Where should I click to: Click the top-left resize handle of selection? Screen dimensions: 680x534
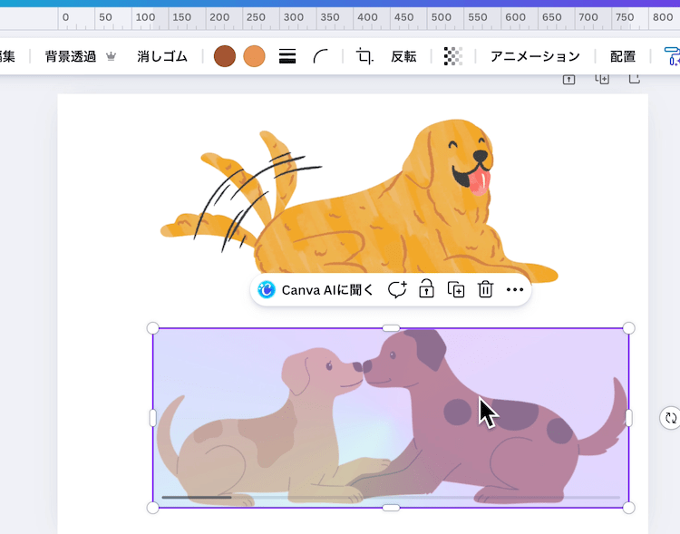click(152, 328)
